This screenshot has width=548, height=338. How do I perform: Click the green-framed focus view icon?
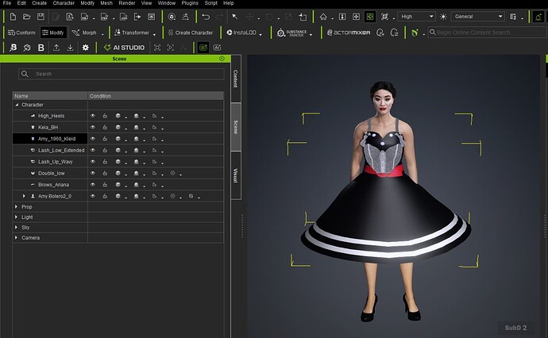click(x=370, y=17)
